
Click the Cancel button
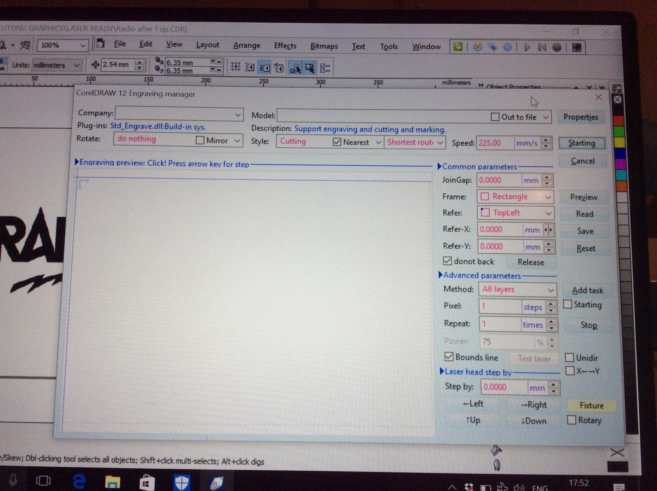[x=583, y=161]
